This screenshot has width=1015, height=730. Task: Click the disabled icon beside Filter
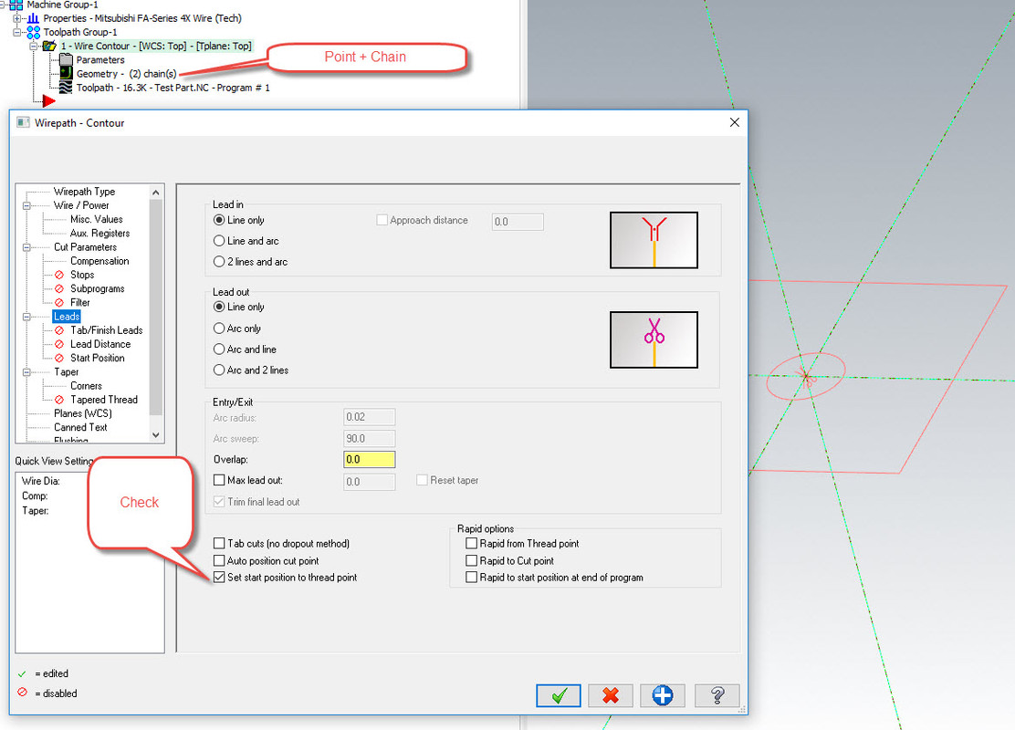59,302
